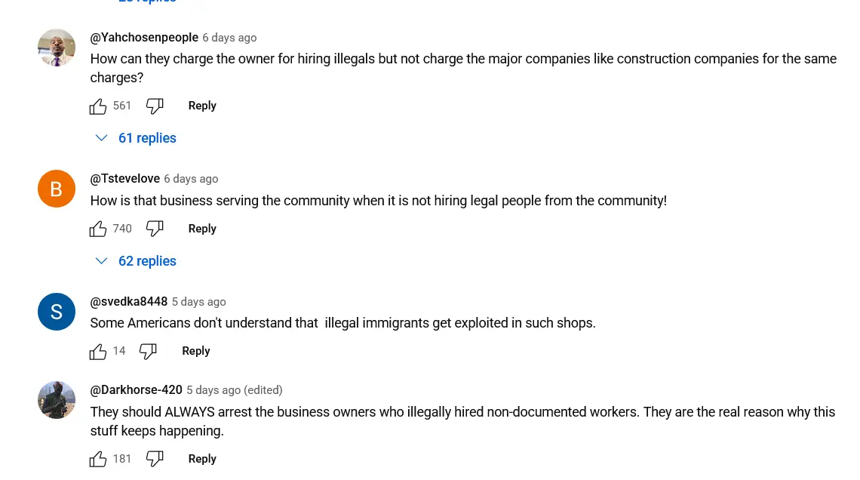Reply to the @svedka8448 comment

[x=196, y=351]
